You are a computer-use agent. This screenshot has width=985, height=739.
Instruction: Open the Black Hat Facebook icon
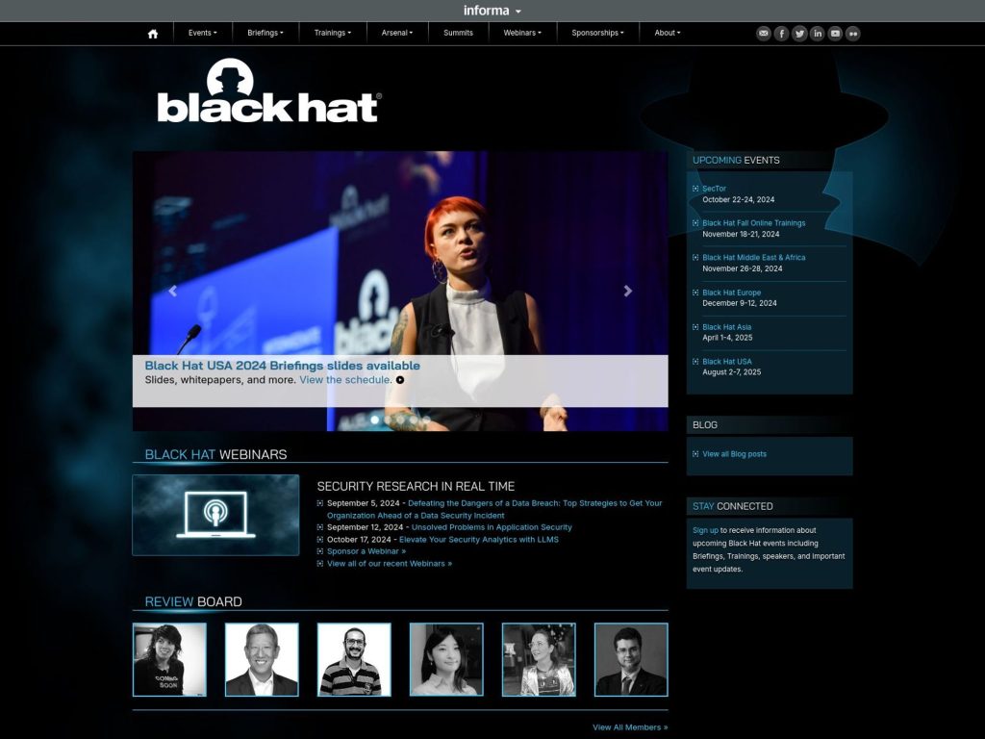pyautogui.click(x=781, y=33)
